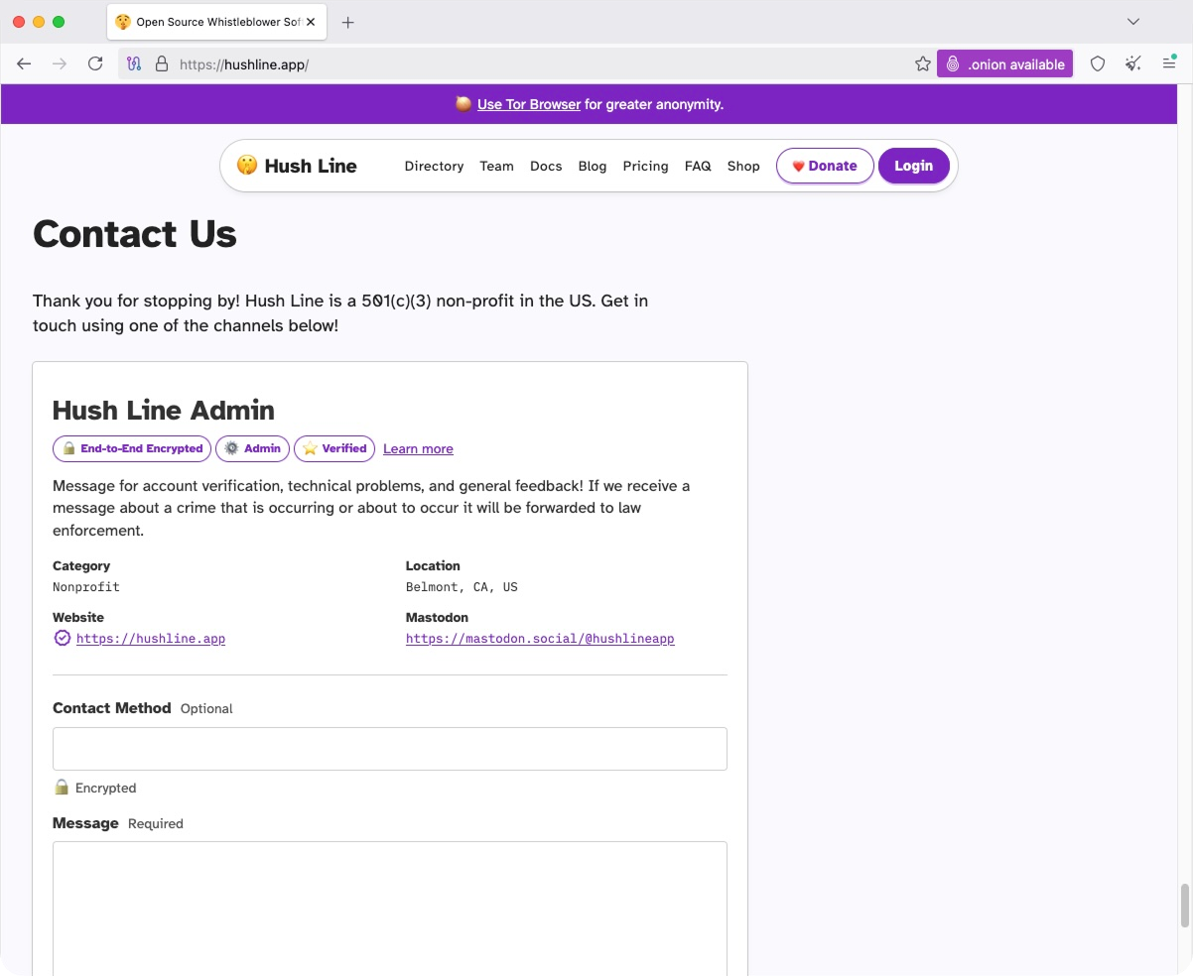
Task: Open the Blog nav item
Action: click(x=593, y=166)
